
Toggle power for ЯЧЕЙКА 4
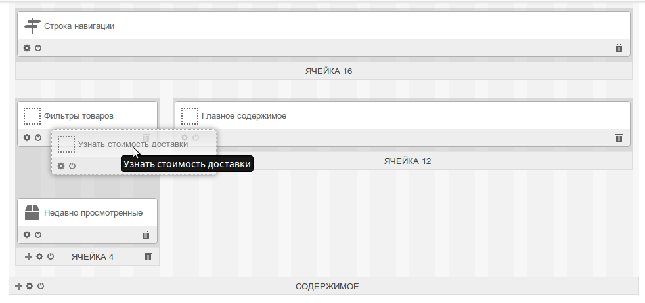click(51, 256)
